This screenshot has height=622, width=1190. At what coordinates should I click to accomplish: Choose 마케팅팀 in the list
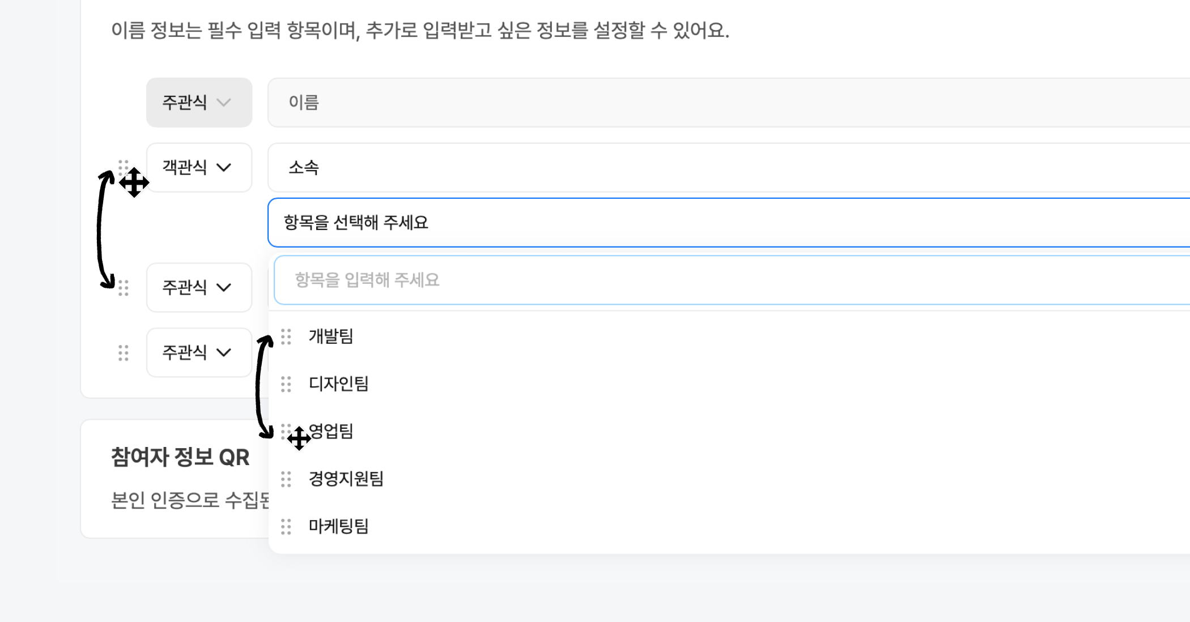(339, 527)
